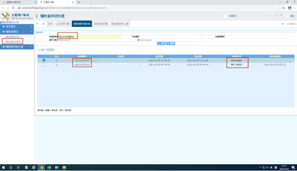This screenshot has width=297, height=171.
Task: Open the Windows notification center icon
Action: [293, 167]
